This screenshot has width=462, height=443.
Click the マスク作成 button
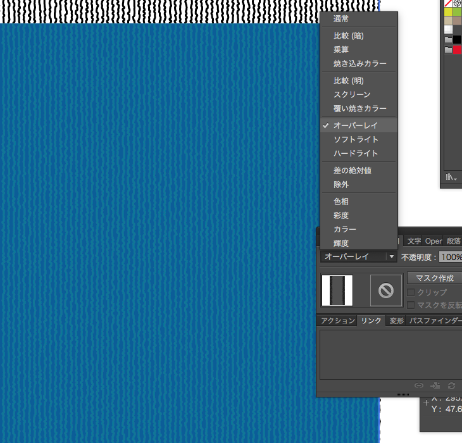434,278
